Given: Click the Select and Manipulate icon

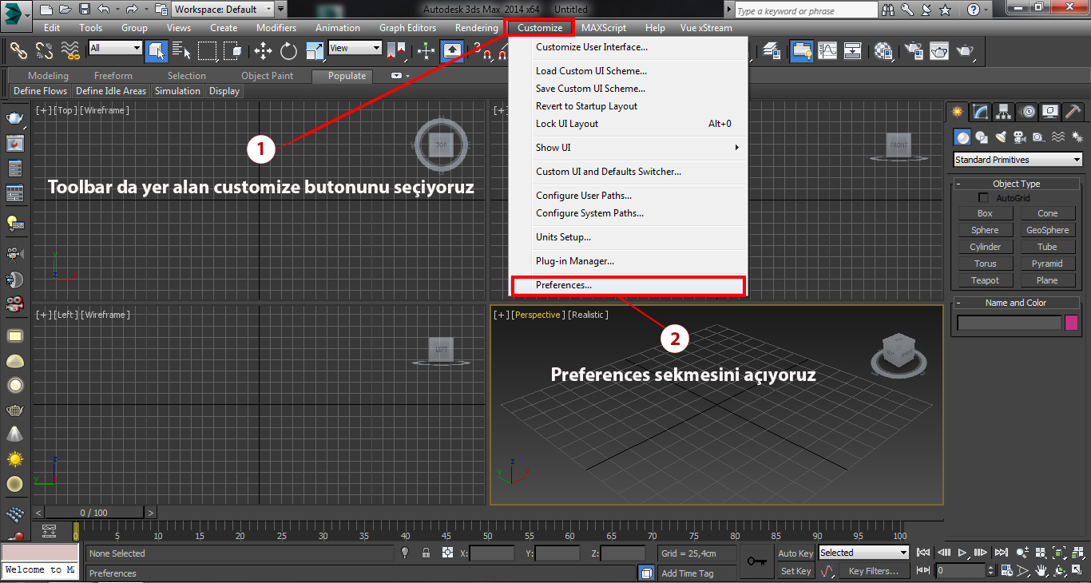Looking at the screenshot, I should coord(426,50).
